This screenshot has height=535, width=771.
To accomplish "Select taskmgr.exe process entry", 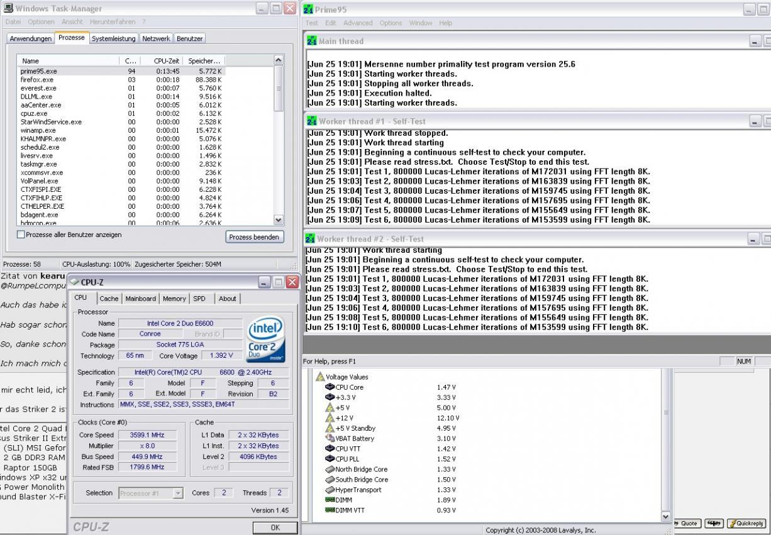I will point(121,164).
